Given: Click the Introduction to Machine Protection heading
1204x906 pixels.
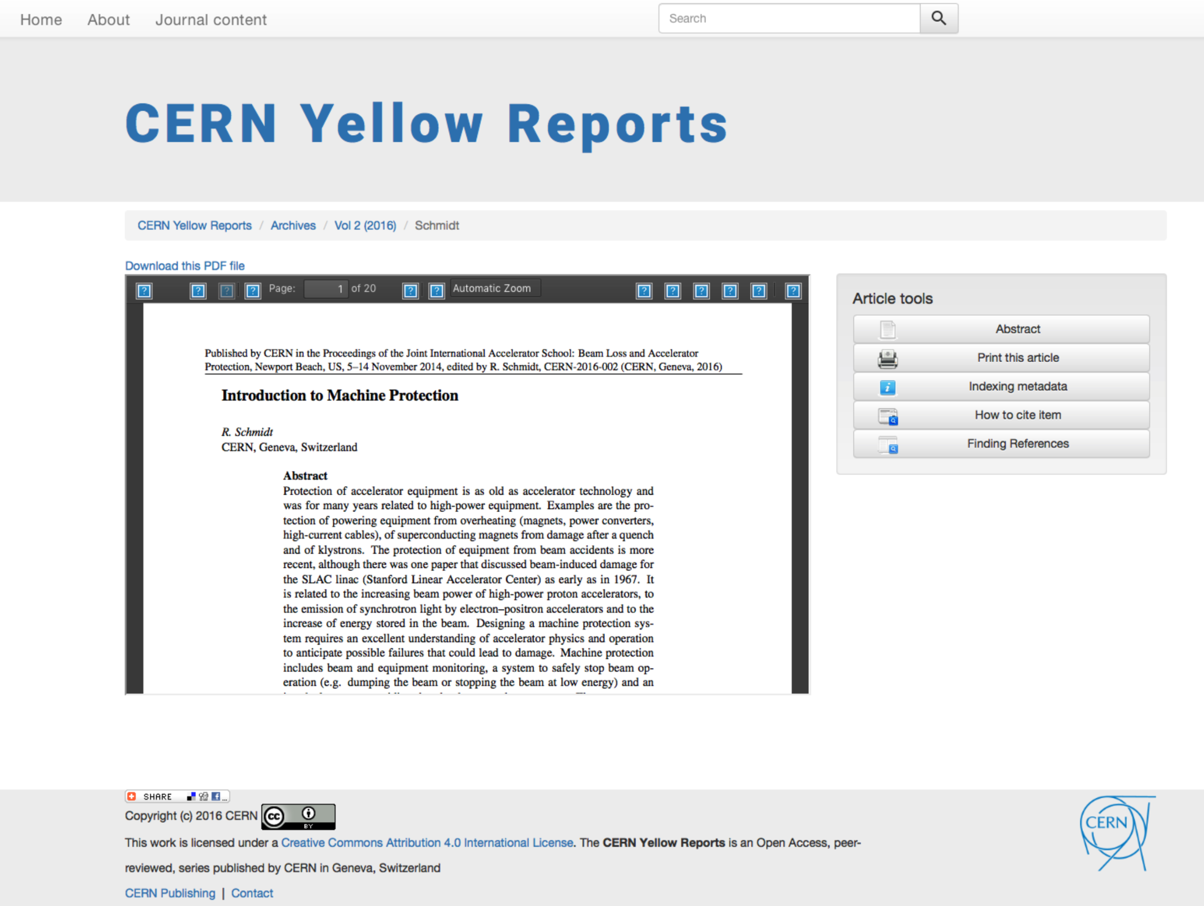Looking at the screenshot, I should [340, 395].
